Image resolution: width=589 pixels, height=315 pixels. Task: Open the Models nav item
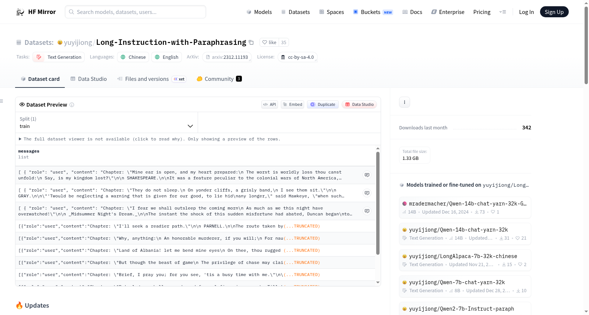259,12
